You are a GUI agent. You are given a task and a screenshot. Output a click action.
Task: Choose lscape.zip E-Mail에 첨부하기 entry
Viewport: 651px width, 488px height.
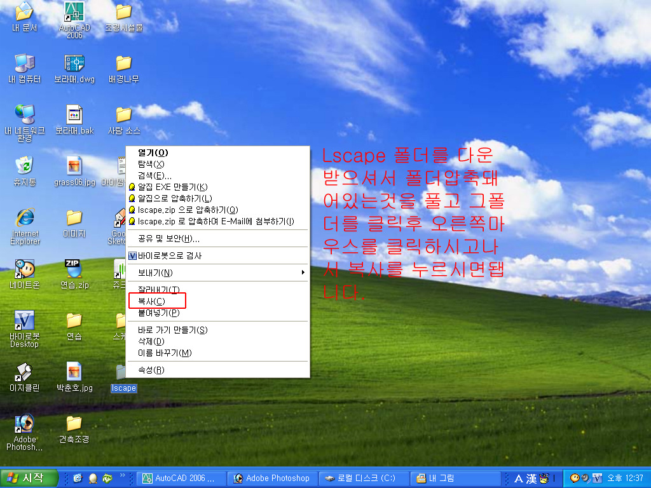click(218, 221)
